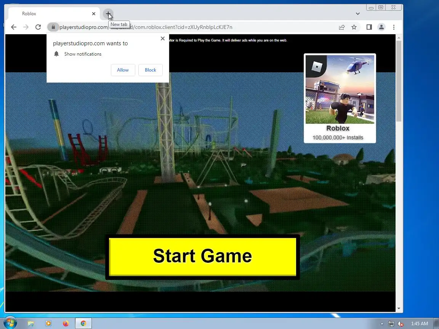This screenshot has height=329, width=439.
Task: Expand the tab search chevron
Action: pyautogui.click(x=357, y=14)
